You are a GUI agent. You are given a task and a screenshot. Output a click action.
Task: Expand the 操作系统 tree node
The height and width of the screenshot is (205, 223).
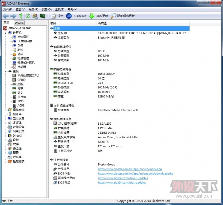6,110
